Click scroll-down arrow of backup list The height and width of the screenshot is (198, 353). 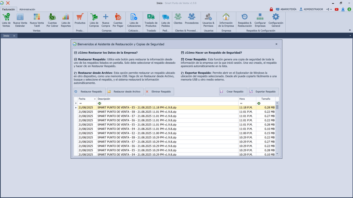[277, 154]
